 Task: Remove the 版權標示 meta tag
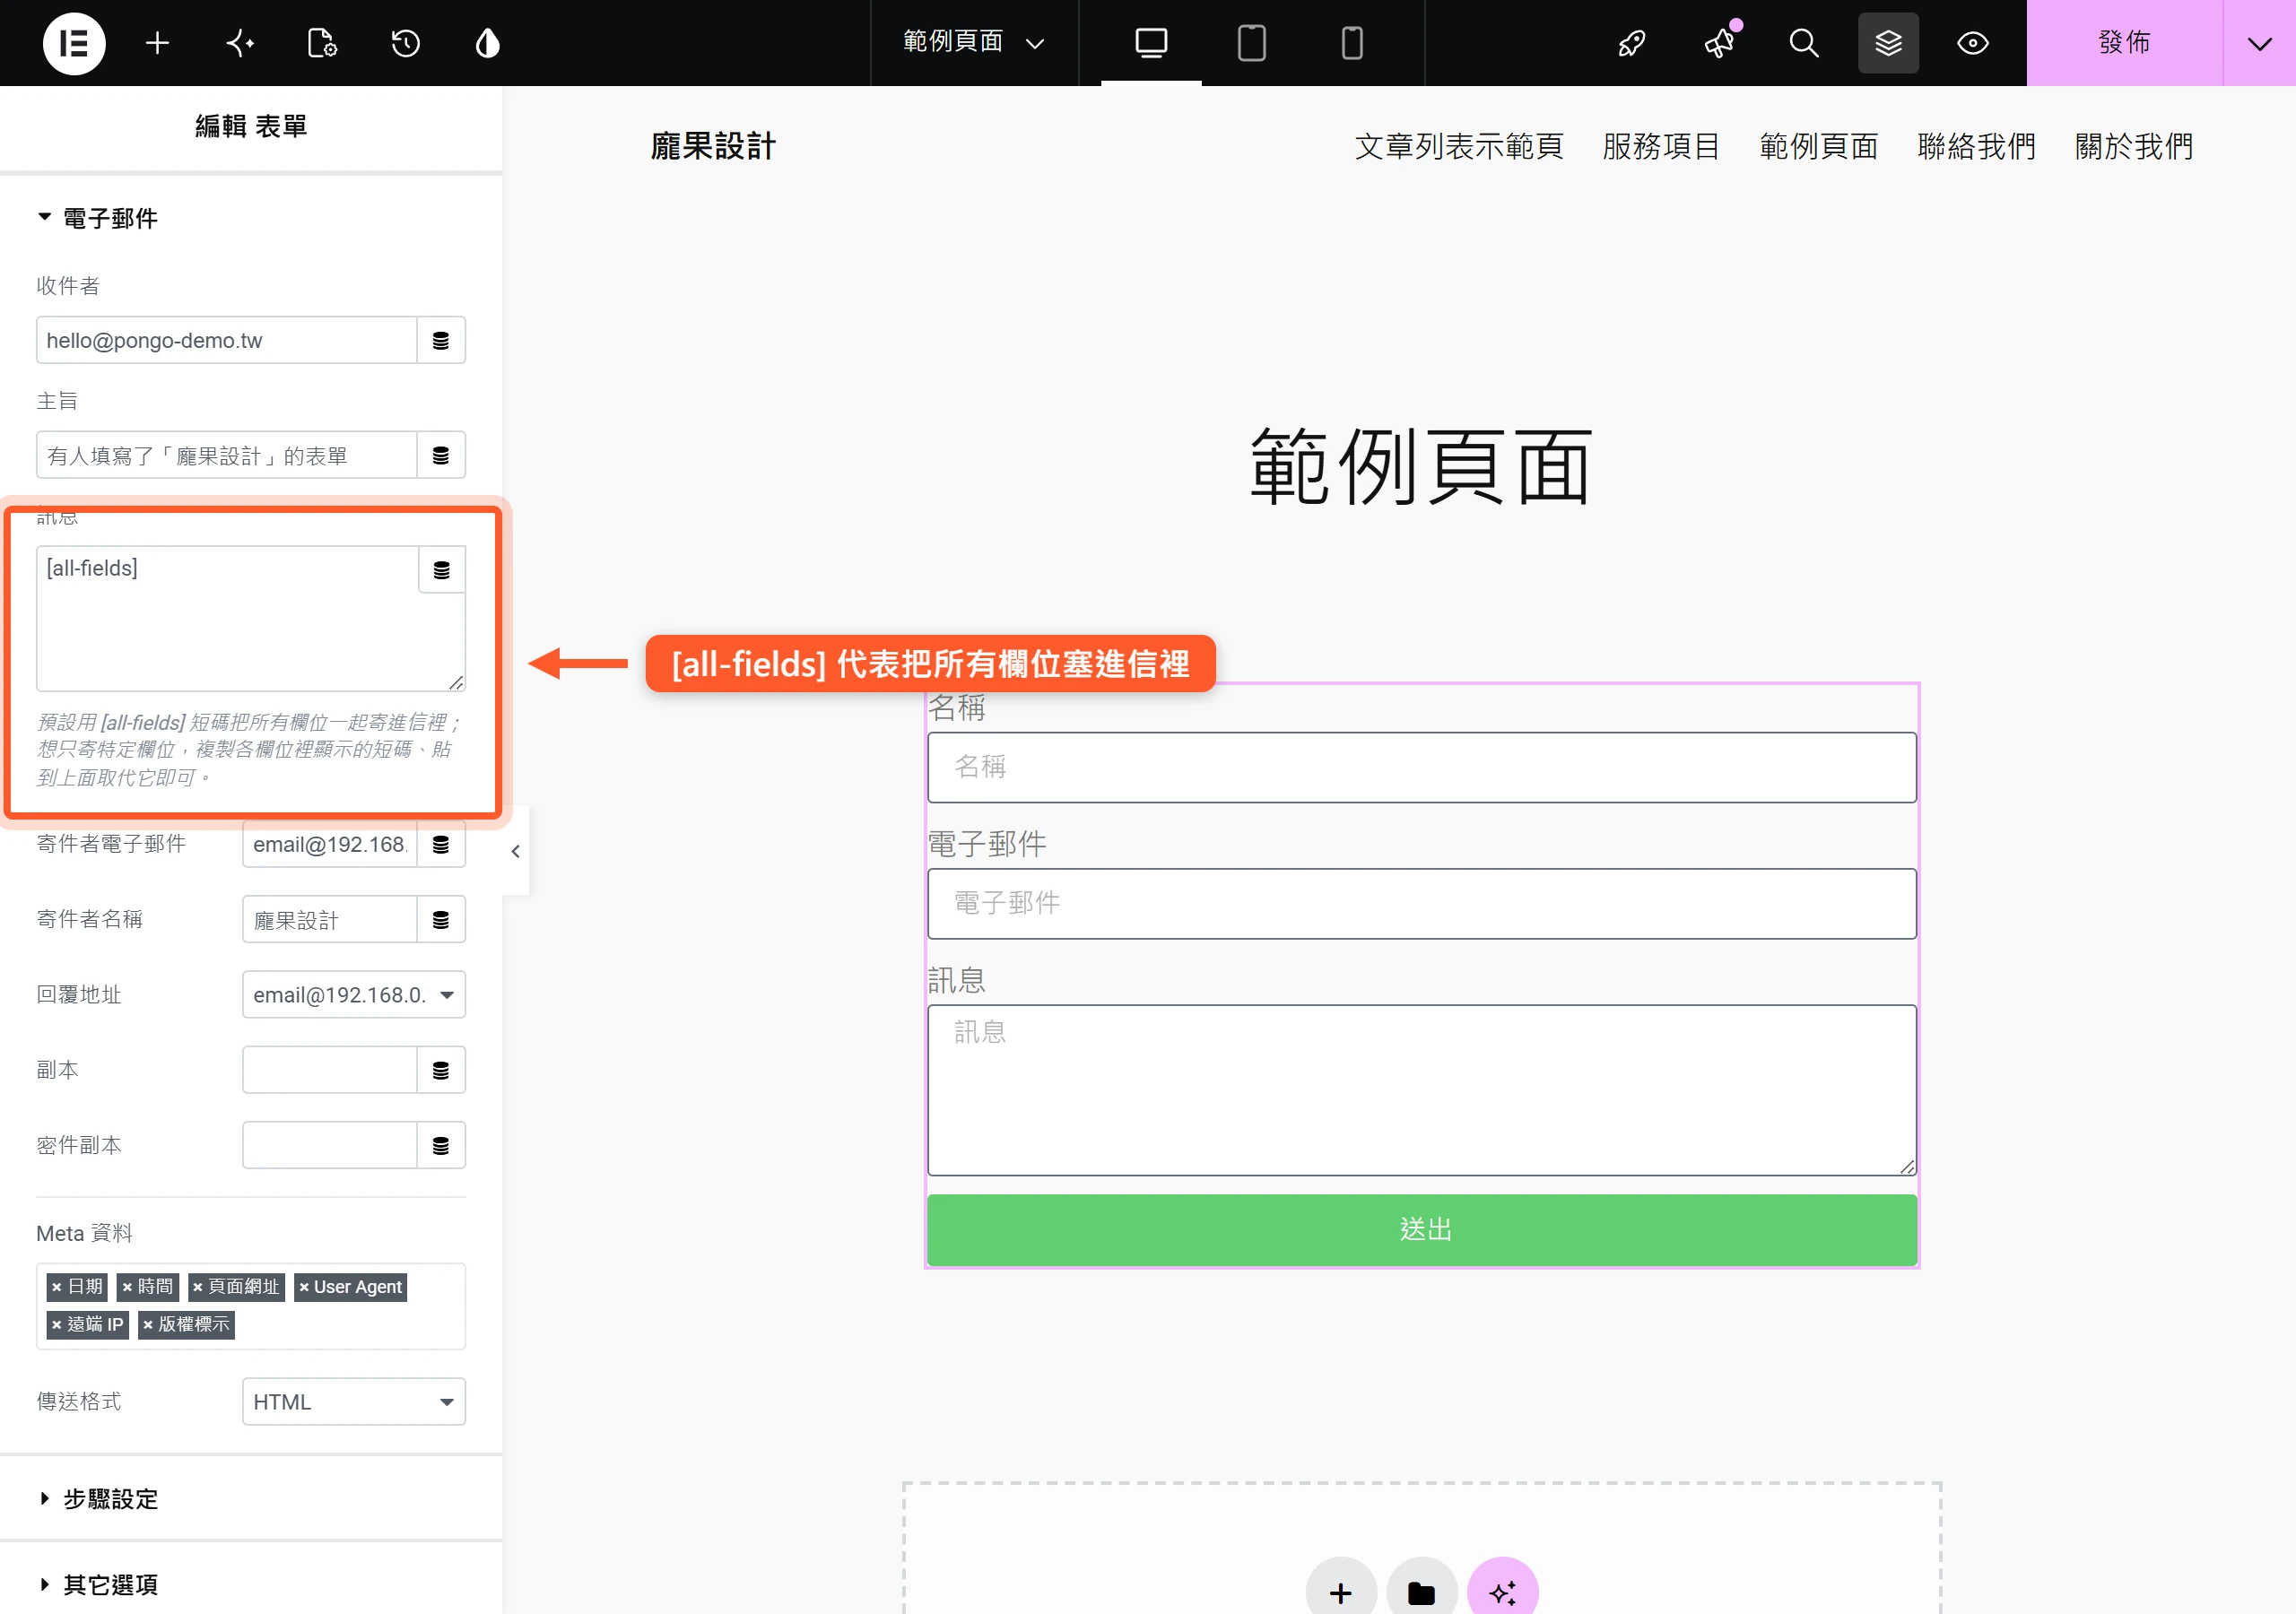[148, 1325]
